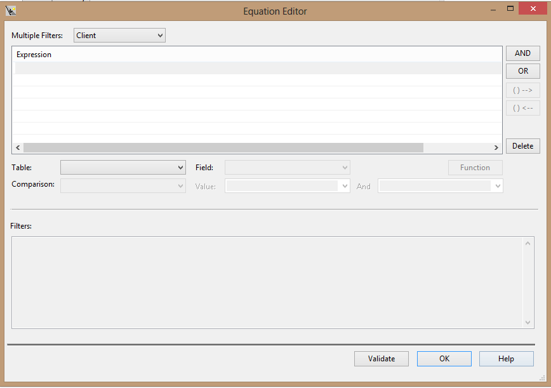Screen dimensions: 551x388
Task: Confirm with the OK button
Action: (x=444, y=359)
